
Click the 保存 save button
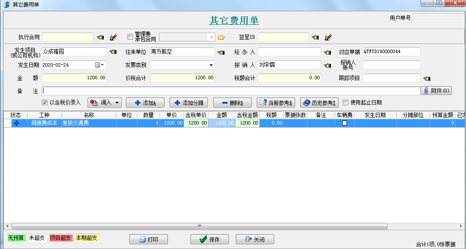[x=210, y=239]
